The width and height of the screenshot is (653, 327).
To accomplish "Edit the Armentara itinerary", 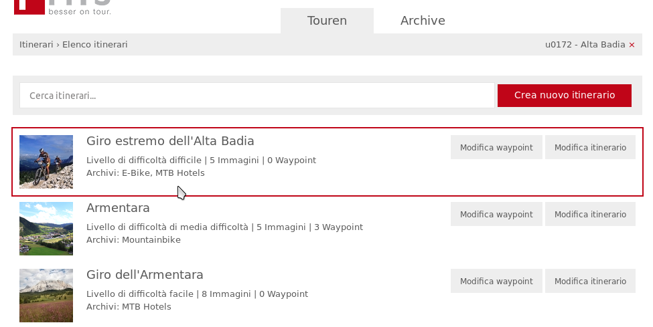I will click(590, 214).
